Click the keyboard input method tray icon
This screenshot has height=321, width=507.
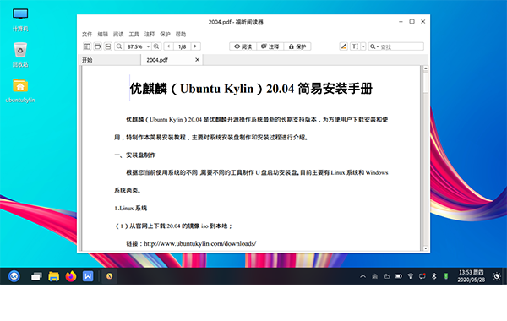pos(374,276)
